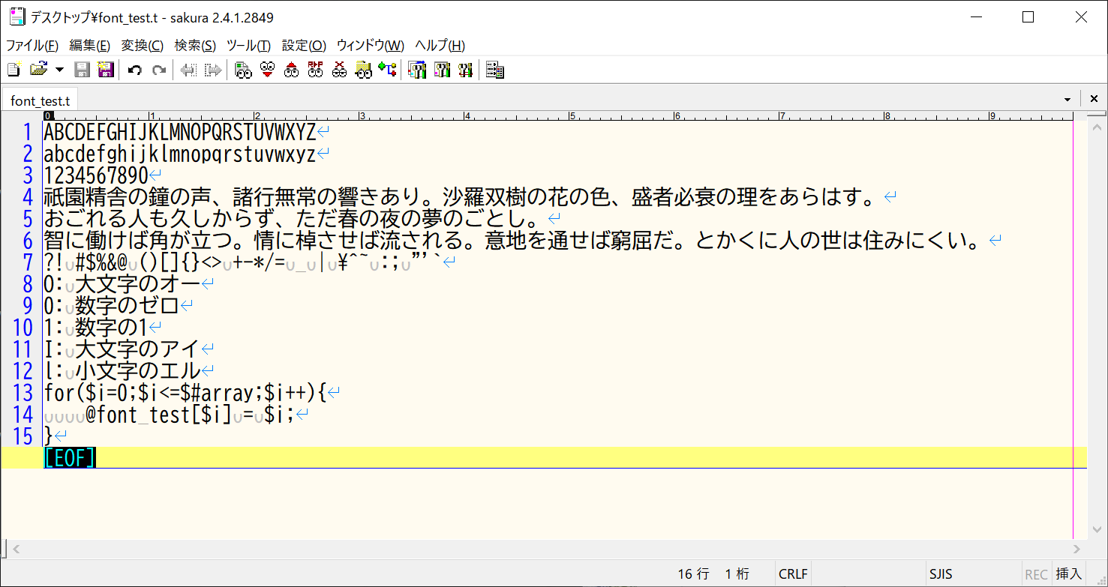
Task: Open the type-settings list icon
Action: (x=416, y=70)
